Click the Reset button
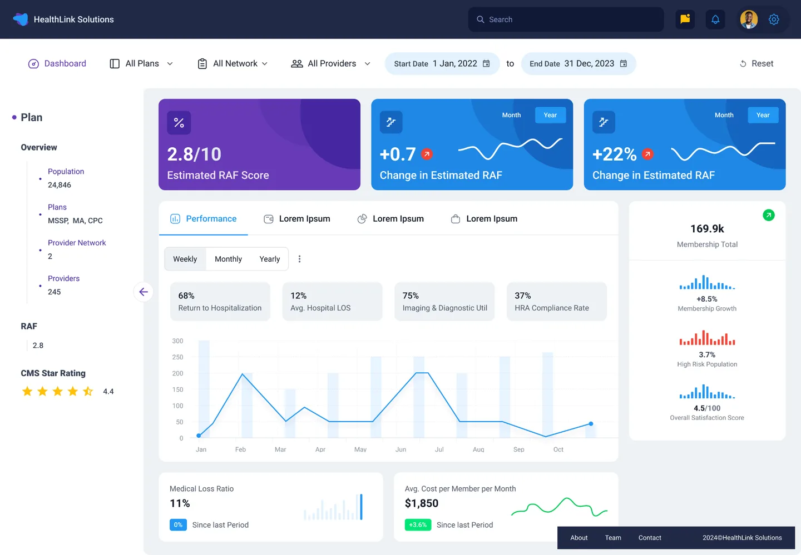 [x=756, y=63]
